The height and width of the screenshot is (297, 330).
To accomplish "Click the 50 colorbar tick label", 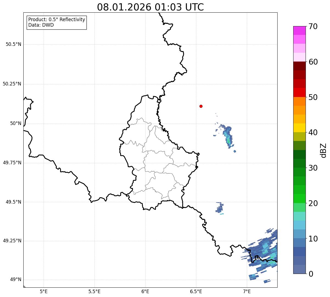I will click(x=313, y=97).
